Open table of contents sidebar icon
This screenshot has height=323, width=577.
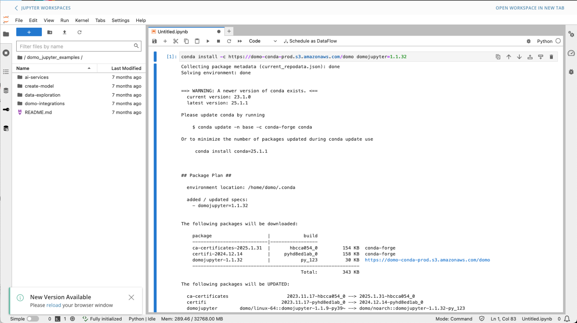click(x=6, y=72)
